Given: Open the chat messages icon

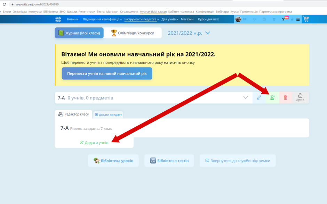Looking at the screenshot, I should click(254, 19).
